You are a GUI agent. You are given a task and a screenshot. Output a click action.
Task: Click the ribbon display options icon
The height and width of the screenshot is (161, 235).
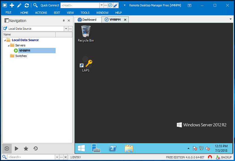[x=189, y=5]
